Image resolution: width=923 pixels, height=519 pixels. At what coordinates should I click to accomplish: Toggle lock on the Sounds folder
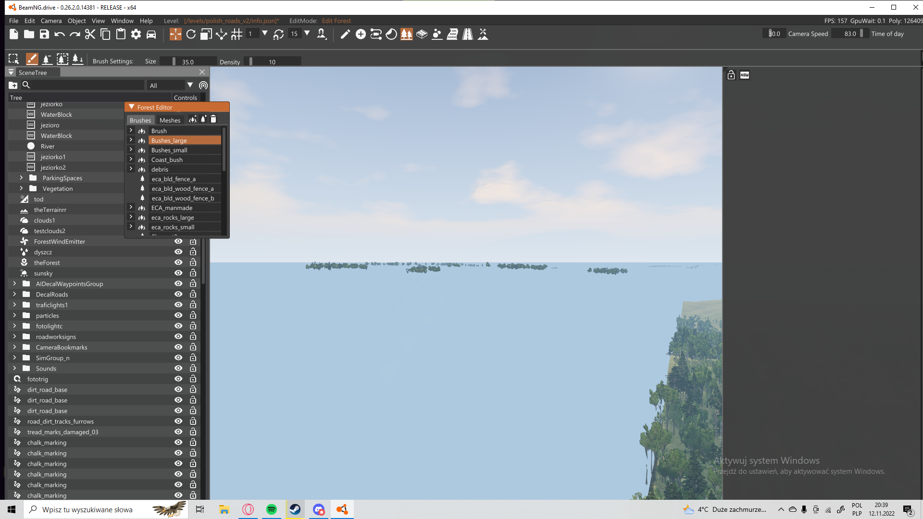[x=193, y=368]
